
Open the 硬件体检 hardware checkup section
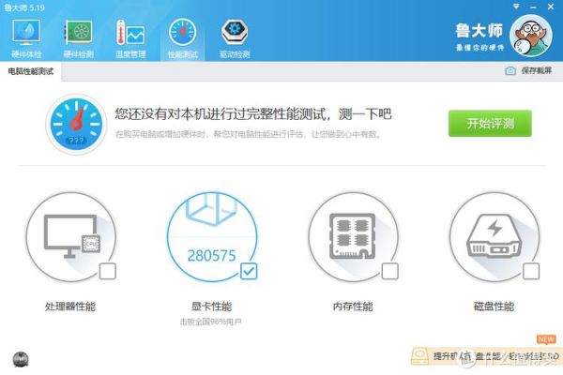click(x=26, y=38)
